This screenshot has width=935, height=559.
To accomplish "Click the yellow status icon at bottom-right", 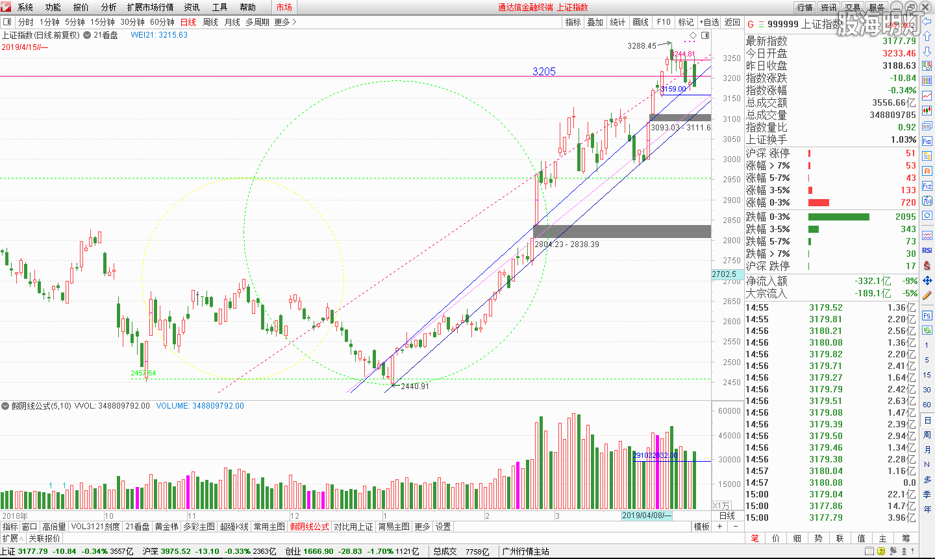I will 880,551.
